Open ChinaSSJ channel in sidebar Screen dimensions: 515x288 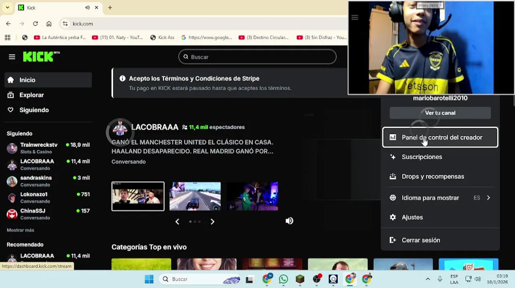[48, 214]
